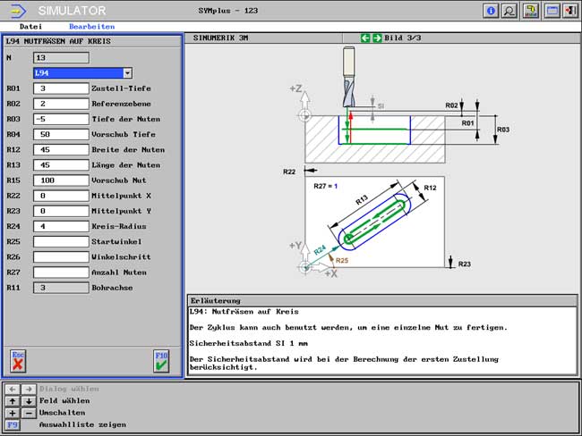Open the Datei menu

pyautogui.click(x=30, y=27)
